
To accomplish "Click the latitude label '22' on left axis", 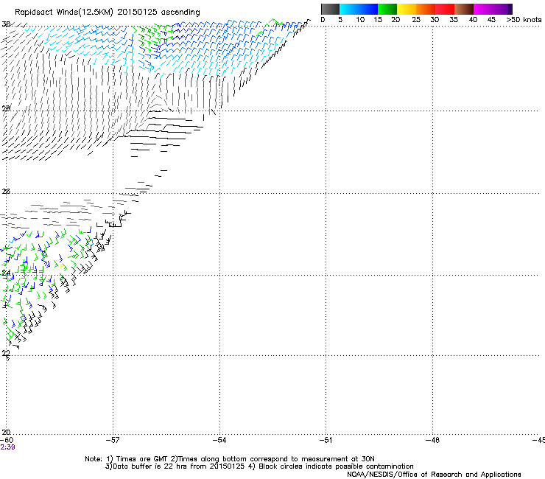I will coord(6,353).
